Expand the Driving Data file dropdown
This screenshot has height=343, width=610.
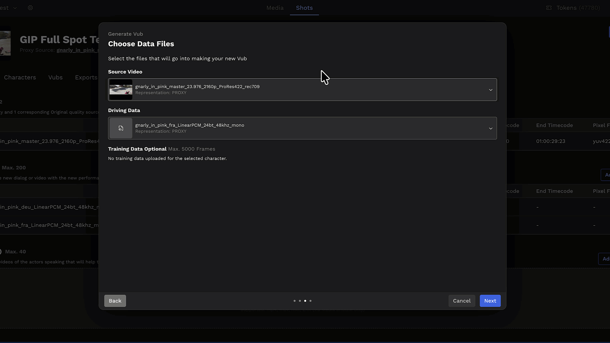pyautogui.click(x=491, y=128)
